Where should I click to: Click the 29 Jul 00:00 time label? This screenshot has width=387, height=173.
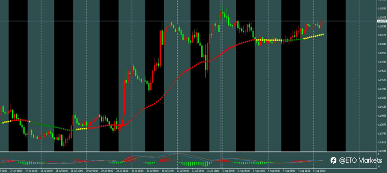[92, 170]
